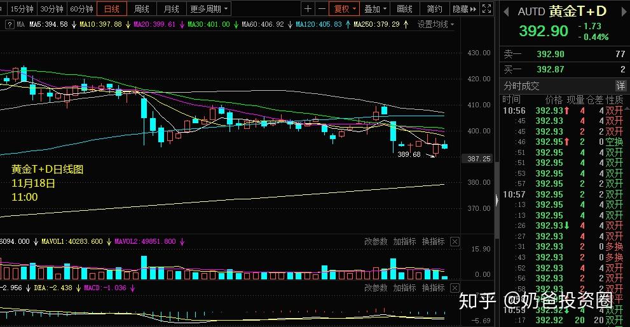This screenshot has width=630, height=327.
Task: Click 加指标 in volume panel
Action: (404, 241)
